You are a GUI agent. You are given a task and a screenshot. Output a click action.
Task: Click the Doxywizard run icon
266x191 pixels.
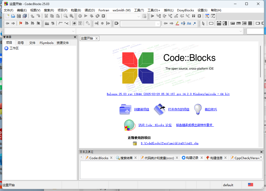[47, 23]
